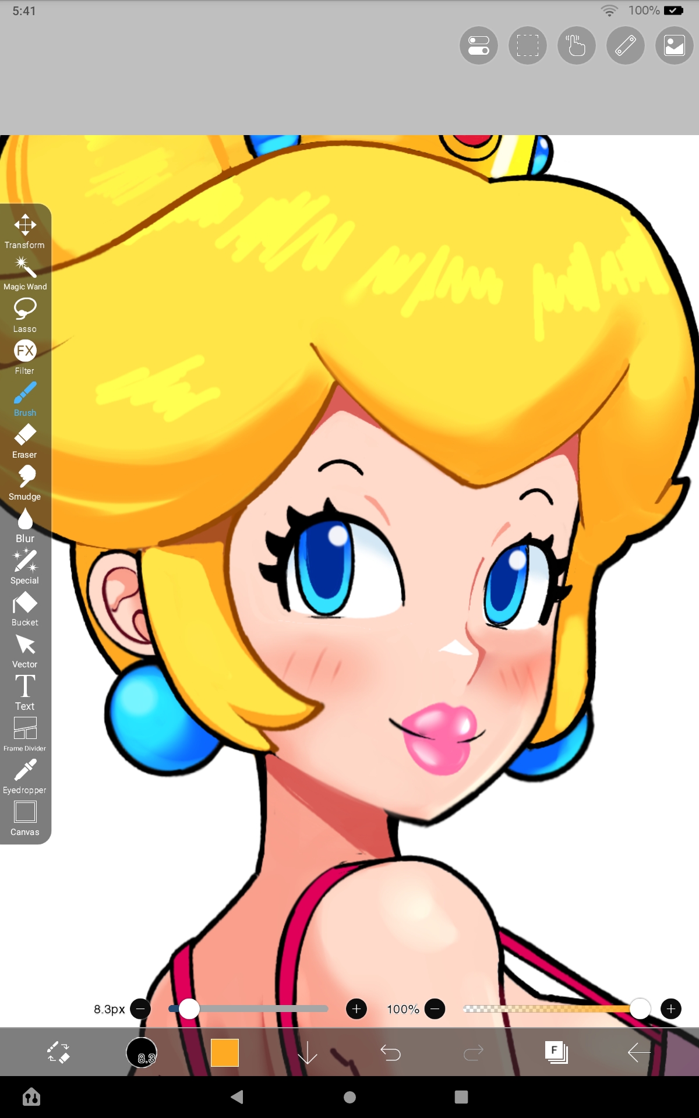Open the selection area menu

tap(527, 45)
